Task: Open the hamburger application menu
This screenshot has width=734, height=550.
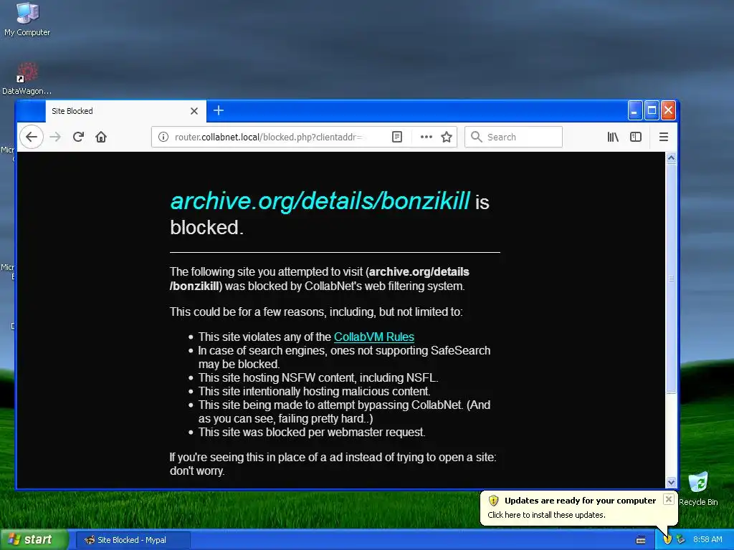Action: [663, 137]
